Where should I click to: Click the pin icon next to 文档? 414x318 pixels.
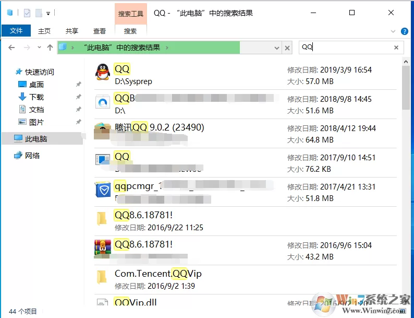click(x=78, y=110)
